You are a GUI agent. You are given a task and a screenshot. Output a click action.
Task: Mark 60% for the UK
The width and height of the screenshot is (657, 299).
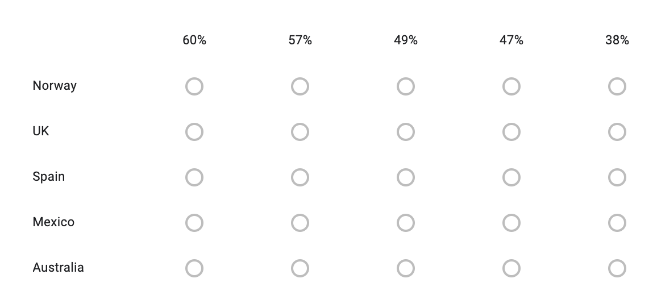(x=194, y=132)
